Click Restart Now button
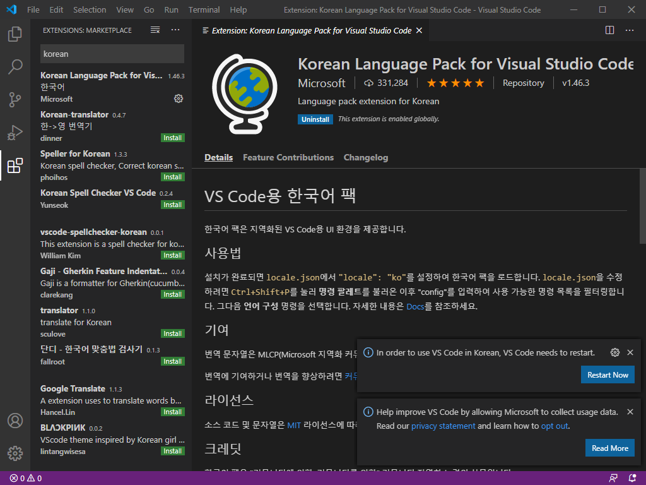Viewport: 646px width, 485px height. 608,375
